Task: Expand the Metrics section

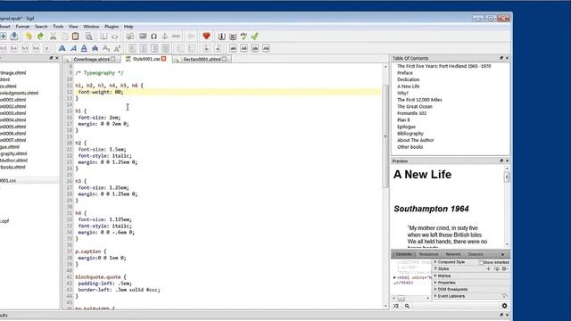Action: 435,276
